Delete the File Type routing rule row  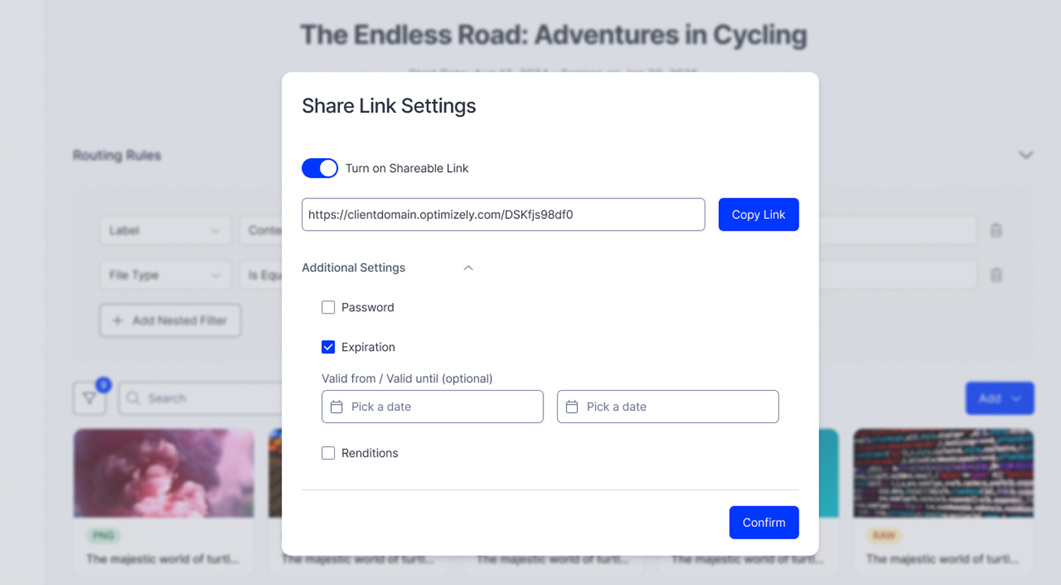point(996,275)
